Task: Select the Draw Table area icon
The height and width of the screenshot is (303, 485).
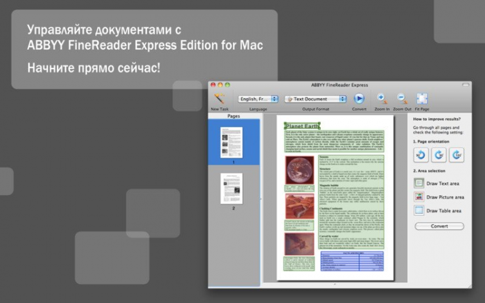Action: (x=419, y=211)
